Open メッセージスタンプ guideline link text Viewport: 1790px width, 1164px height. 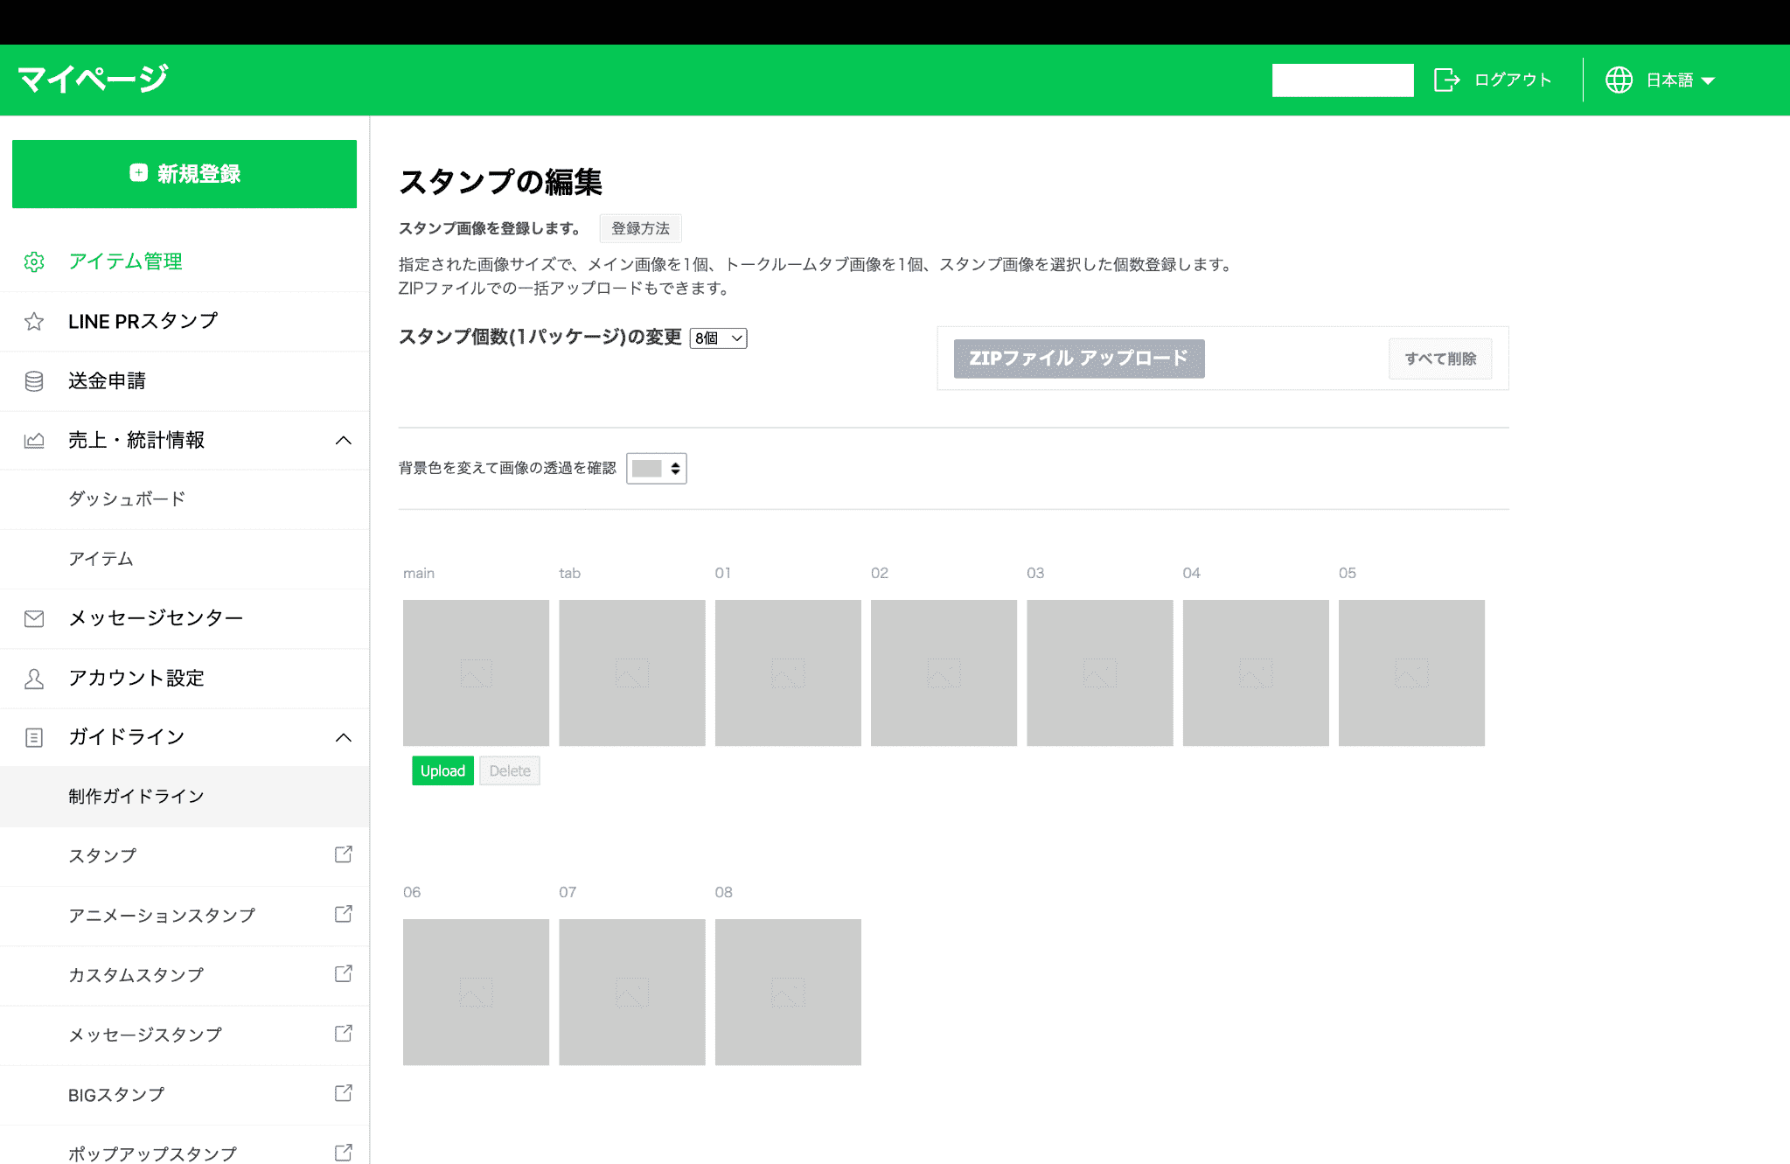tap(145, 1035)
